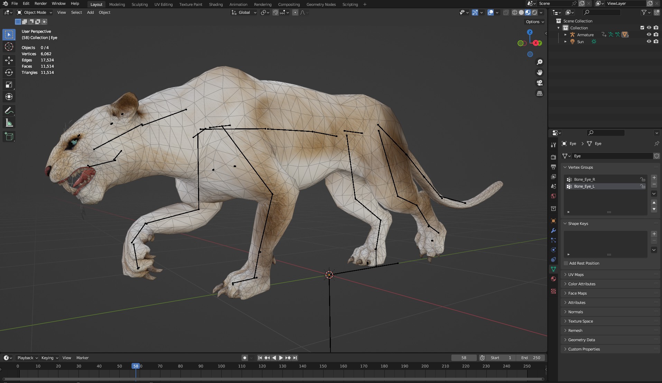Switch to the Shading workspace tab
Image resolution: width=662 pixels, height=383 pixels.
click(x=215, y=4)
